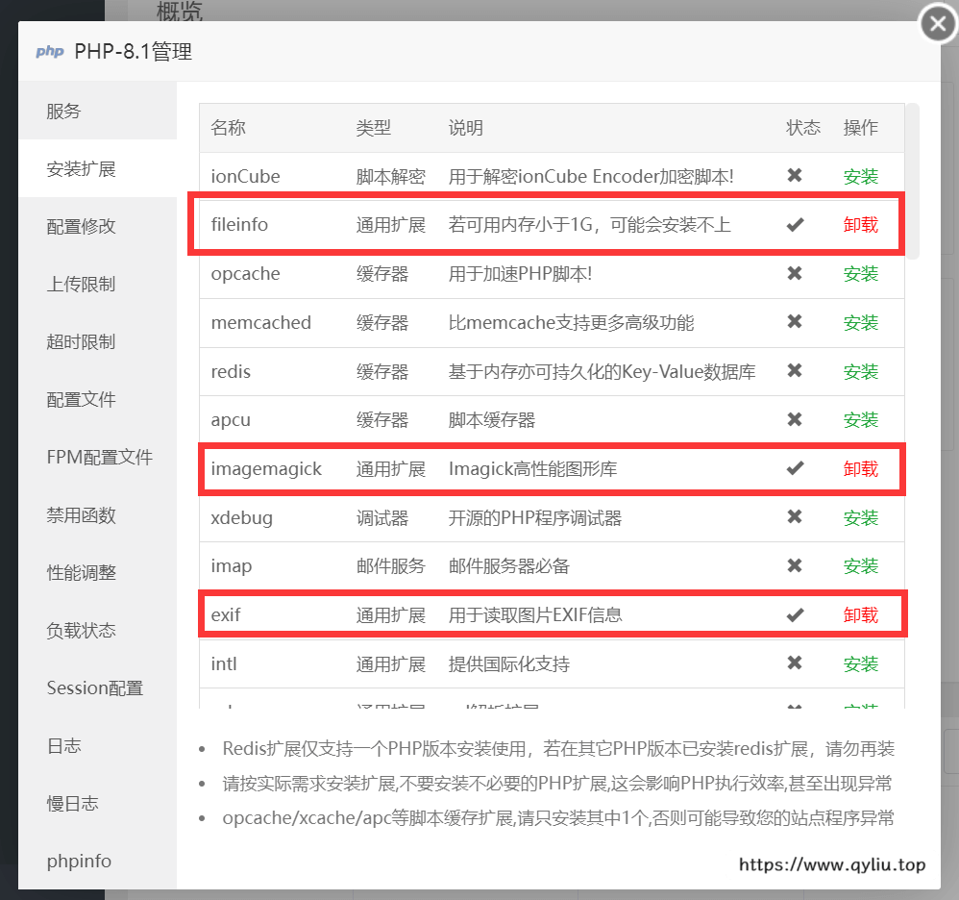Uninstall the fileinfo extension

861,225
